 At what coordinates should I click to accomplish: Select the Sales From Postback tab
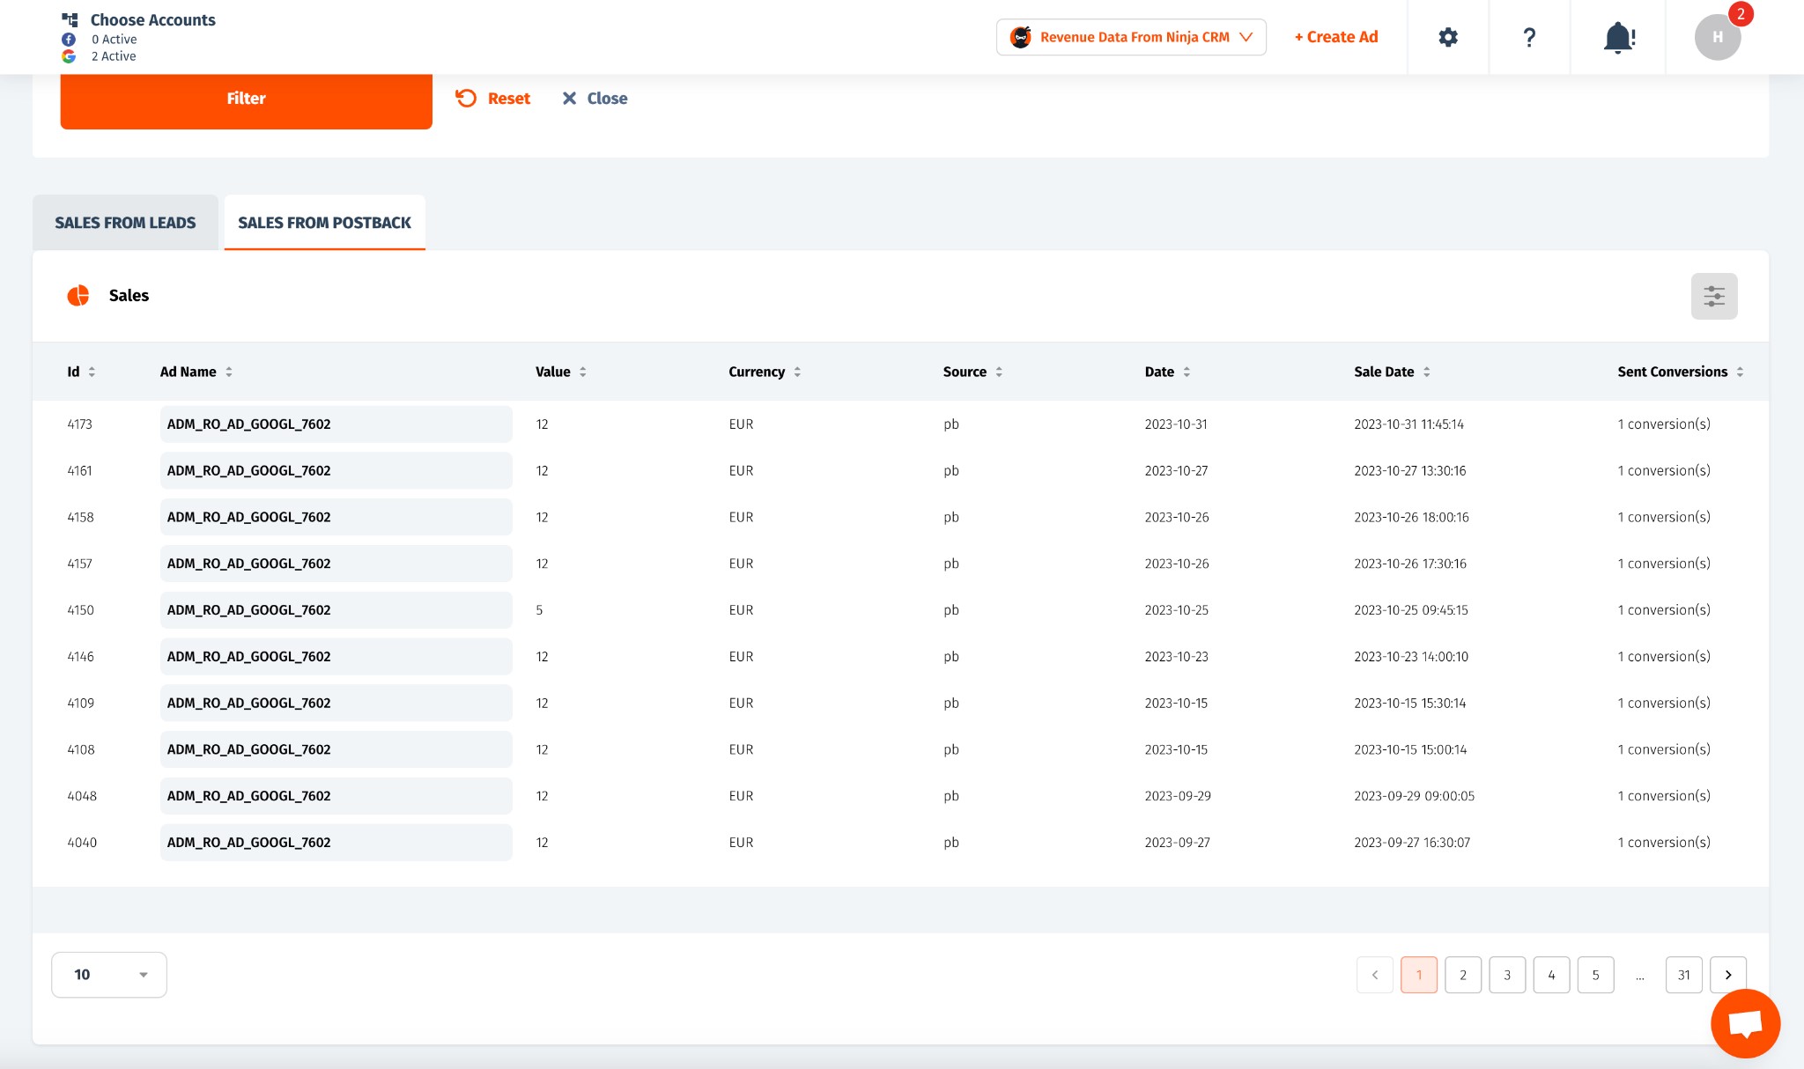324,223
